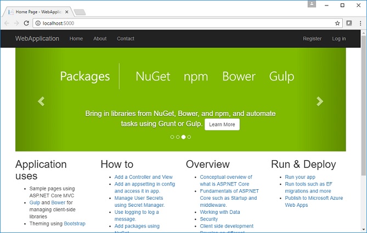Click the Learn More button
Viewport: 367px width, 233px height.
(222, 125)
